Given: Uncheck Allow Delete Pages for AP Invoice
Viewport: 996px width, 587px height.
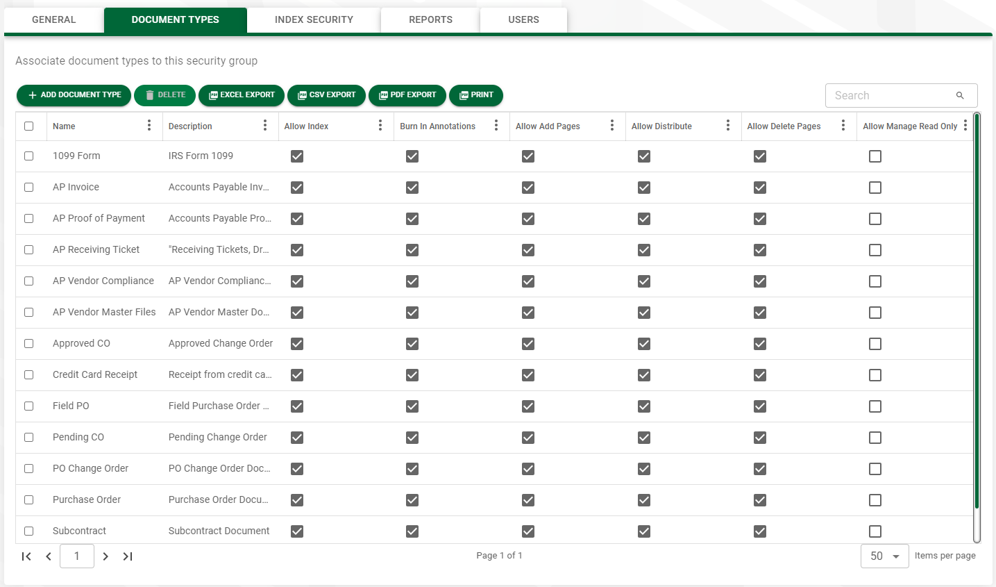Looking at the screenshot, I should [760, 188].
